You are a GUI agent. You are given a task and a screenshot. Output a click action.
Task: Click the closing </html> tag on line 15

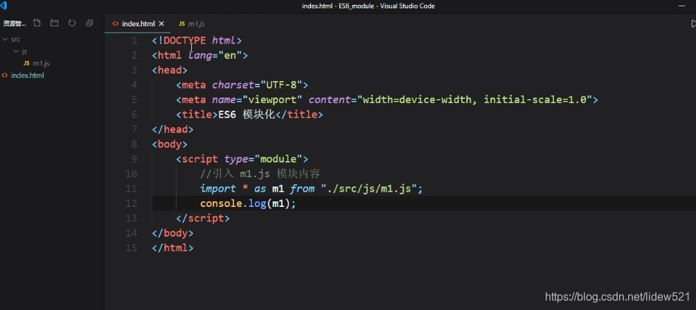pyautogui.click(x=172, y=248)
